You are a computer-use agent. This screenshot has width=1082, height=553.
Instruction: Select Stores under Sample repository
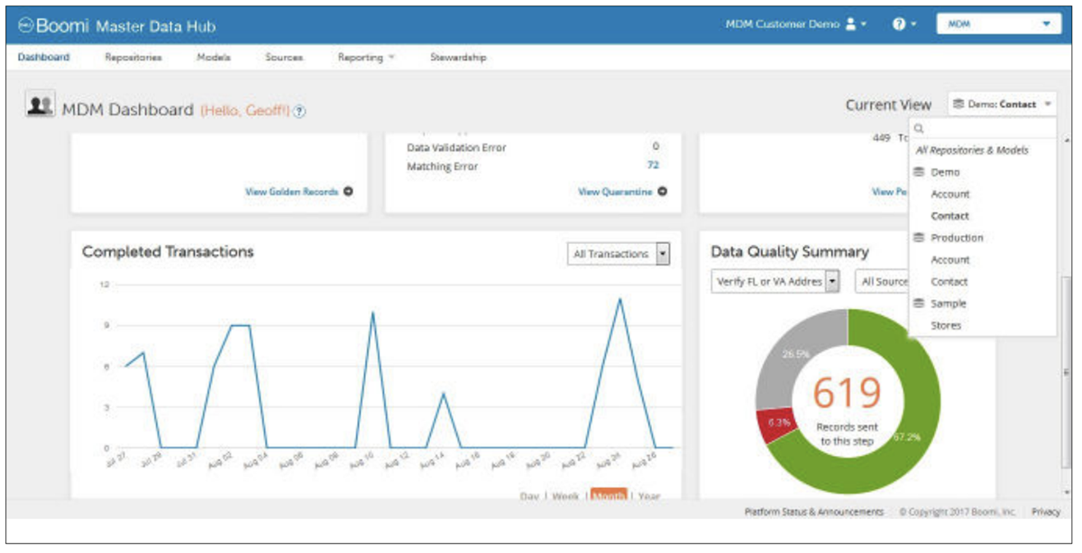pyautogui.click(x=946, y=326)
